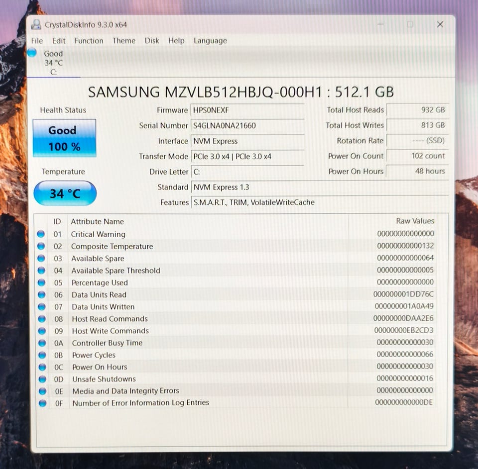The image size is (478, 469).
Task: Click the status dot for Host Write Commands
Action: [42, 331]
